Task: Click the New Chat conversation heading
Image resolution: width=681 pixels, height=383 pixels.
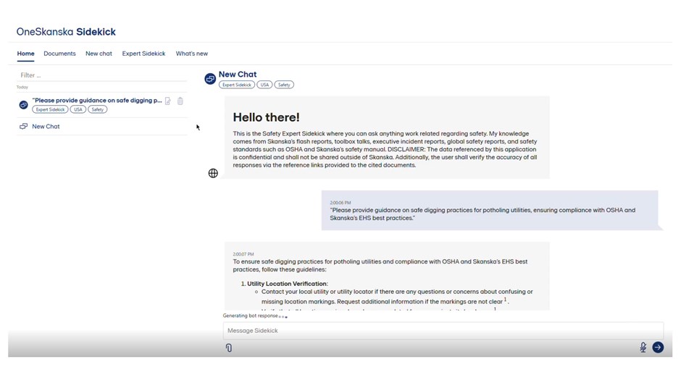Action: pyautogui.click(x=238, y=75)
